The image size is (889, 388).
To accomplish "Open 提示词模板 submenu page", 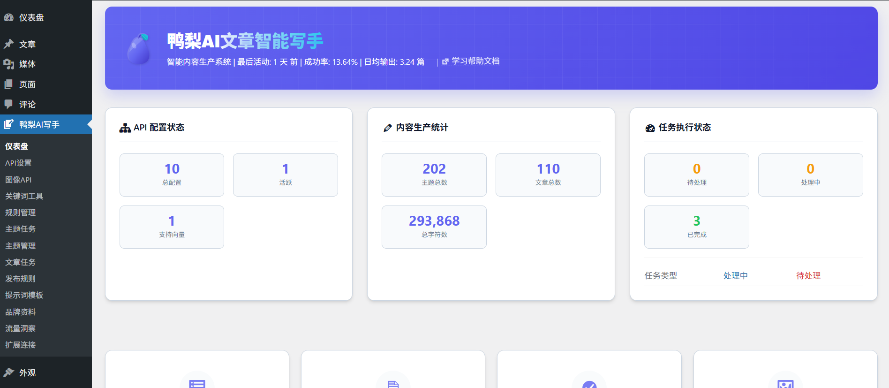I will (x=46, y=295).
